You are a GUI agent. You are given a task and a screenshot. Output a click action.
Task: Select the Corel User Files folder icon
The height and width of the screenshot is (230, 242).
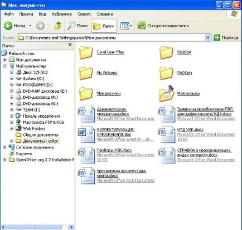[86, 53]
